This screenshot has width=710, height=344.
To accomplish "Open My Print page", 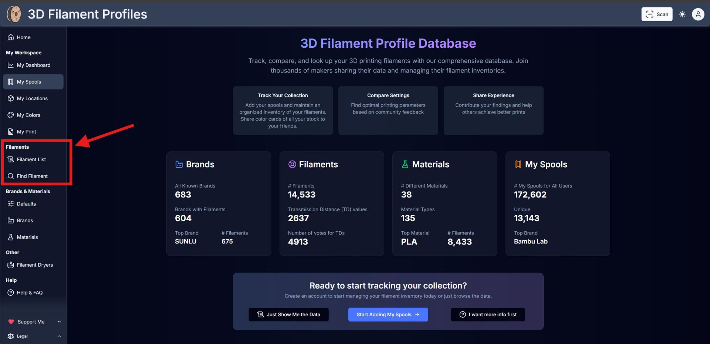I will pyautogui.click(x=26, y=132).
